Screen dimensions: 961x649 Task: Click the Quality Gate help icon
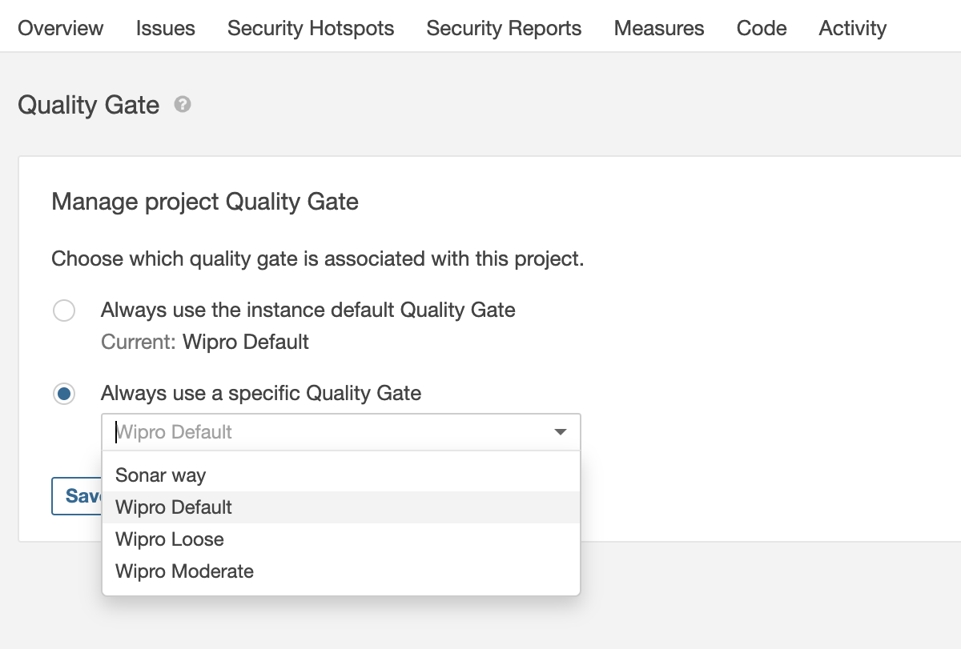(183, 105)
